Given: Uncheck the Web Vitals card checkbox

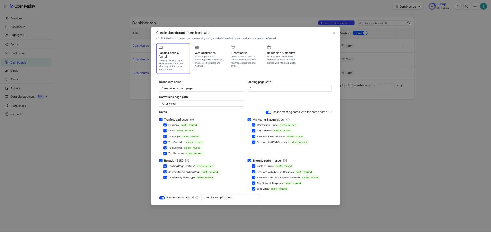Looking at the screenshot, I should pyautogui.click(x=254, y=189).
